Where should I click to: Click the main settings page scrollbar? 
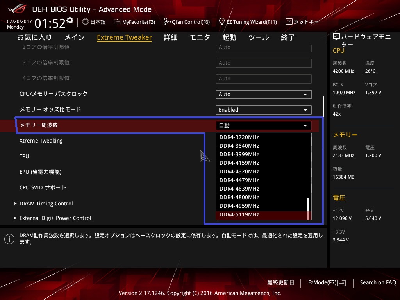pyautogui.click(x=323, y=122)
